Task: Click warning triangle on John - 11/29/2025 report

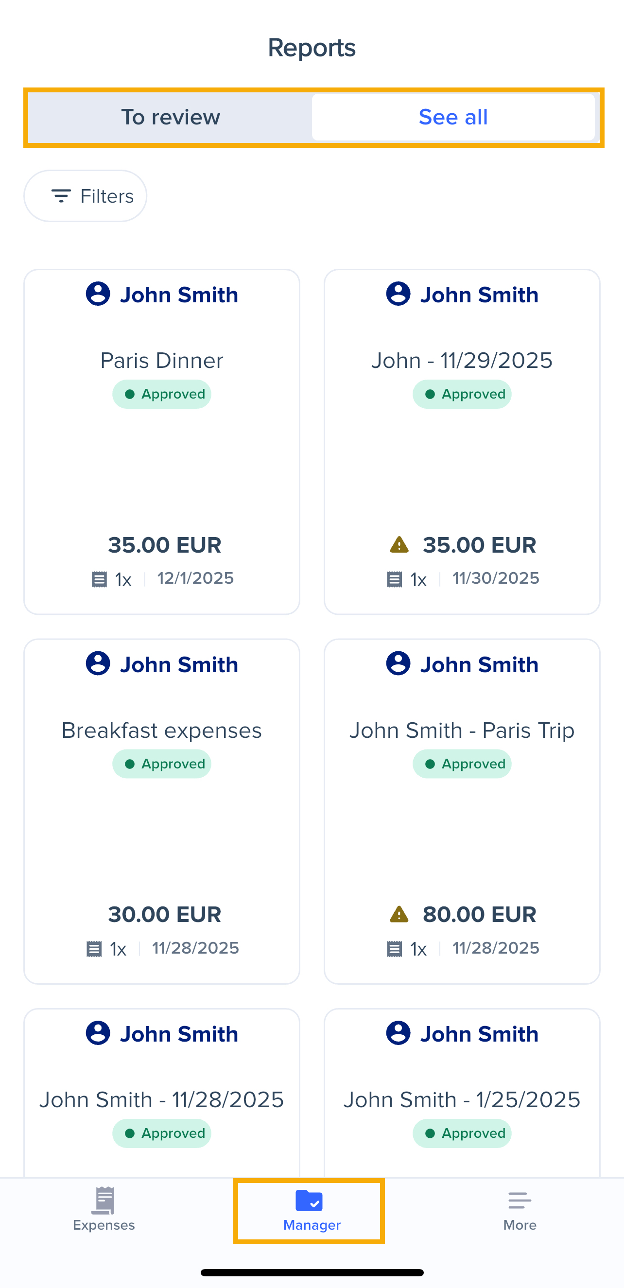Action: pyautogui.click(x=399, y=544)
